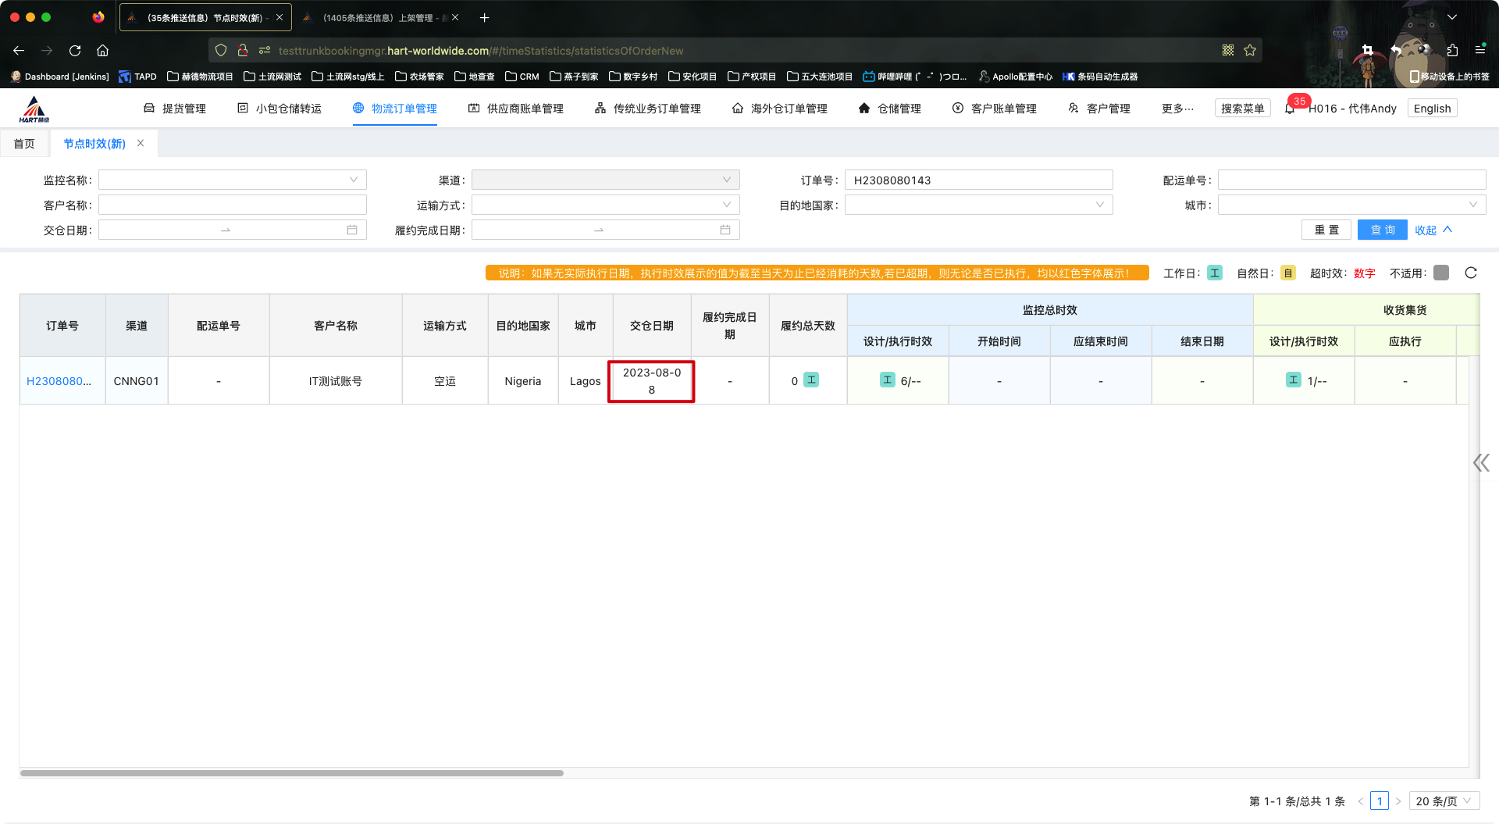Expand the 运输方式 dropdown

[x=605, y=205]
